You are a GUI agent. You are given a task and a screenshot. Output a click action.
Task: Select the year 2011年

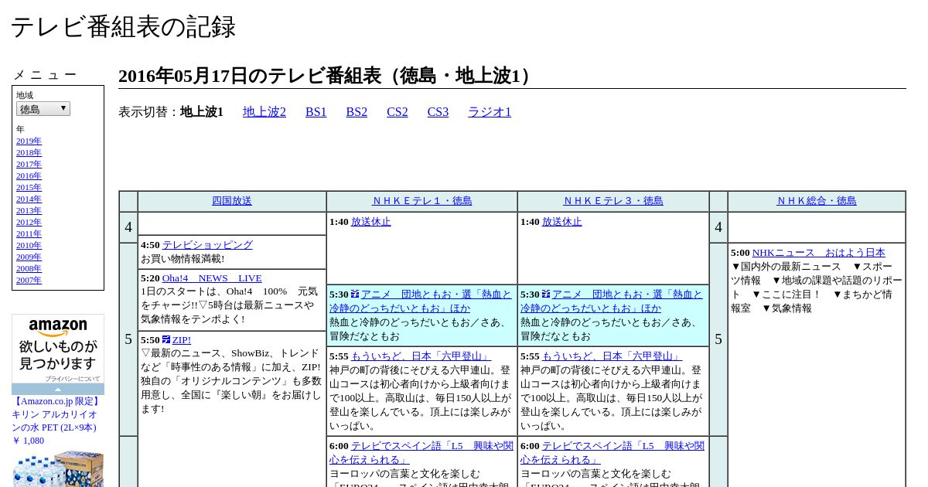[x=29, y=234]
